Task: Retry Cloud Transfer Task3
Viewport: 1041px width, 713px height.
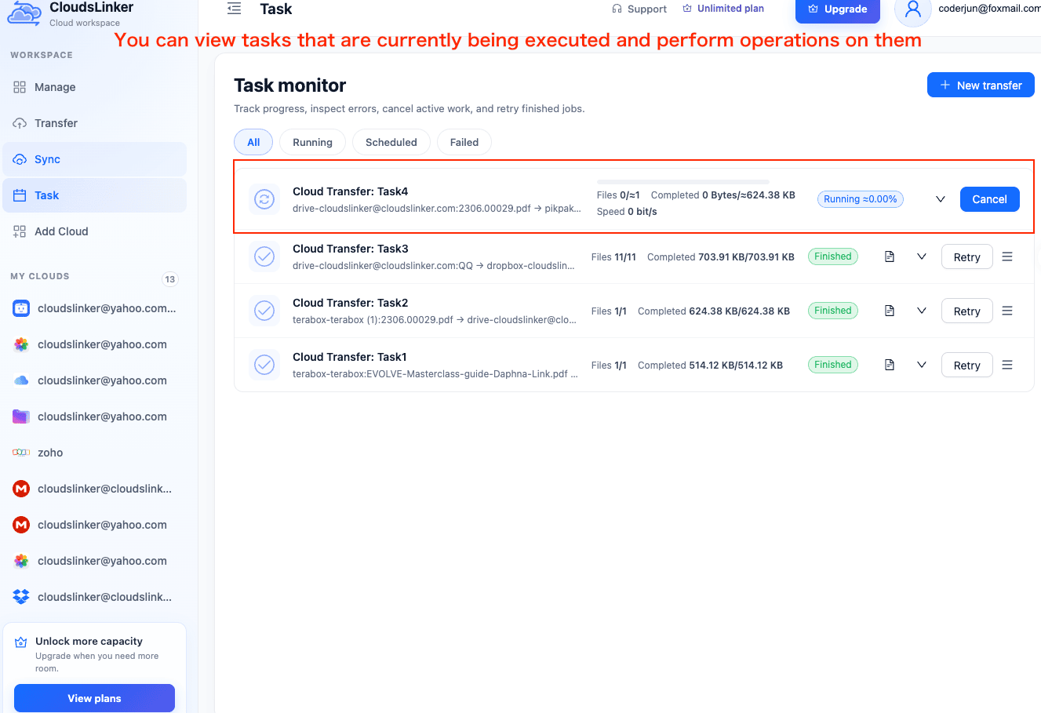Action: (966, 256)
